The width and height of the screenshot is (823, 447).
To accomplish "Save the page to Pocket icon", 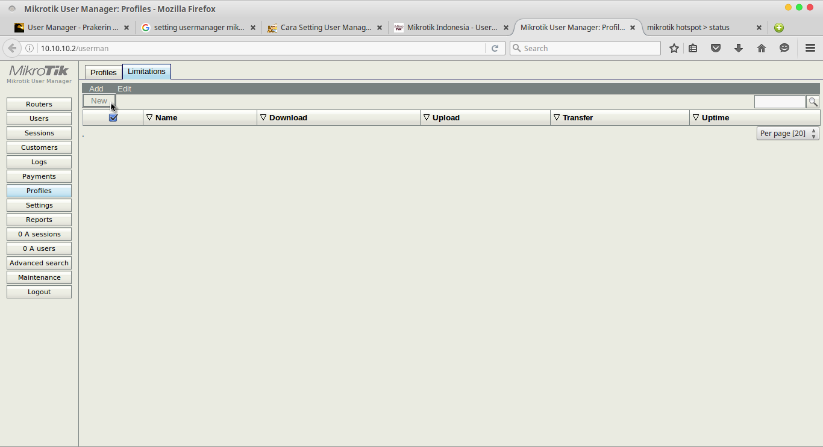I will click(x=716, y=48).
